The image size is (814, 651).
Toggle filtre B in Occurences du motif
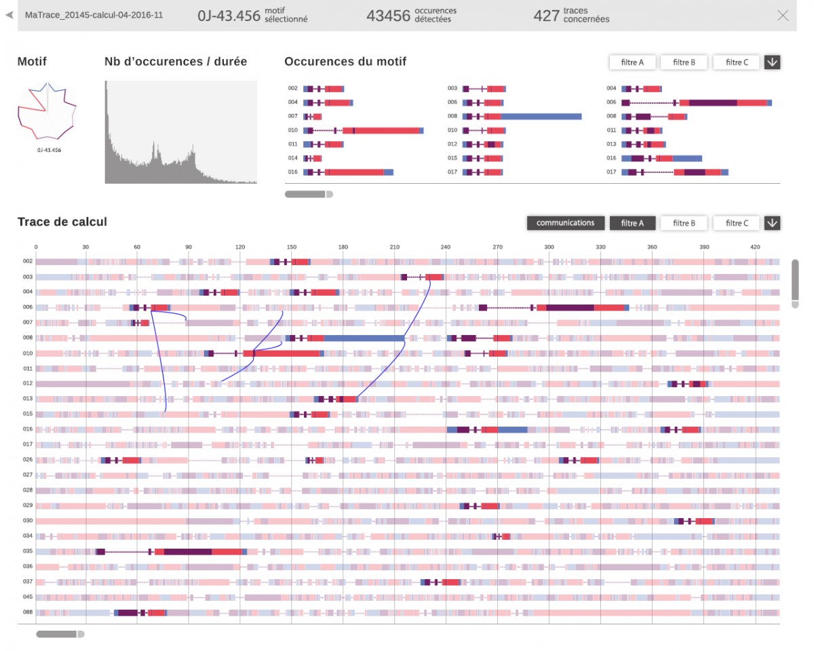684,62
